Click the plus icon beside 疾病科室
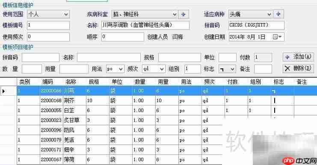Viewport: 317px width, 165px height. click(x=184, y=15)
